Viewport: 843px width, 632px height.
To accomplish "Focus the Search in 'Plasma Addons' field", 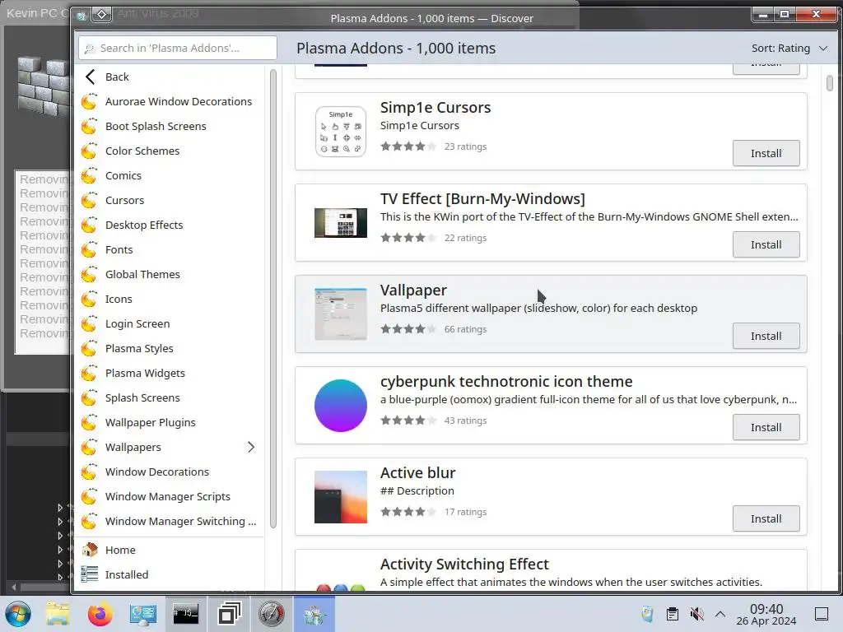I will pyautogui.click(x=178, y=49).
